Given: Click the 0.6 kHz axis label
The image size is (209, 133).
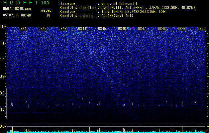Looking at the screenshot, I should click(3, 126).
